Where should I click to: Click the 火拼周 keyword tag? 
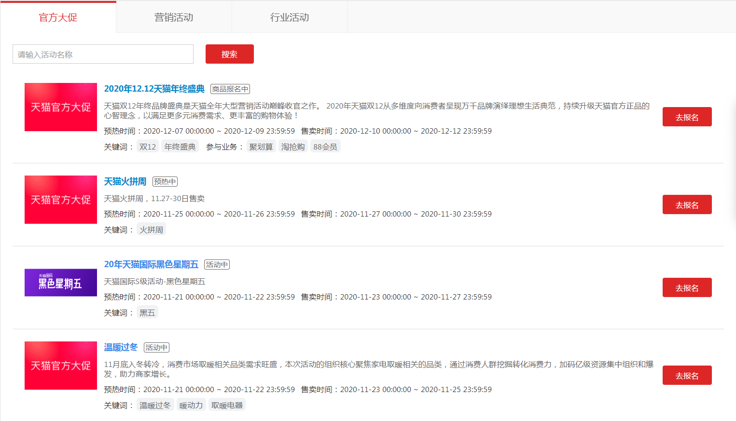[x=152, y=230]
